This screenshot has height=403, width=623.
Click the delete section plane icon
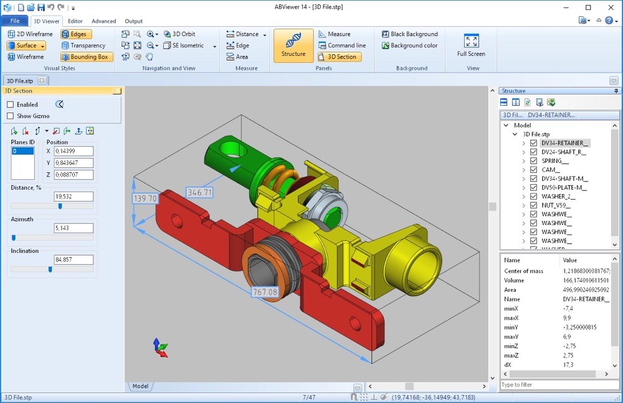point(24,131)
